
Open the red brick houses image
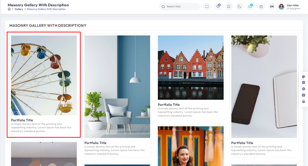click(191, 67)
